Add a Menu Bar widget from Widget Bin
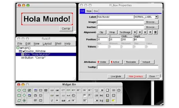This screenshot has height=108, width=179. pos(96,90)
